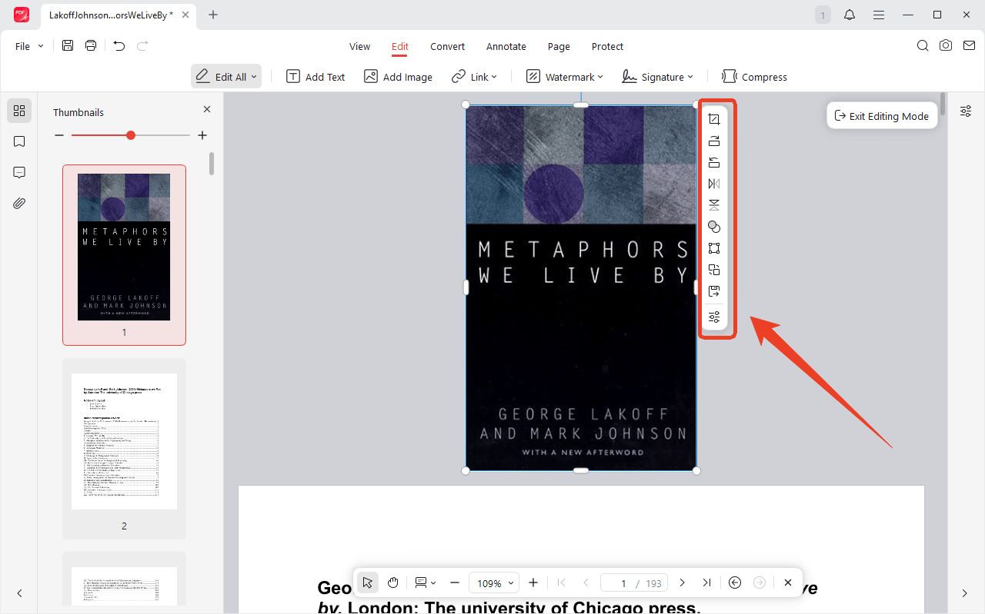Open the 109% zoom level dropdown

(x=494, y=583)
